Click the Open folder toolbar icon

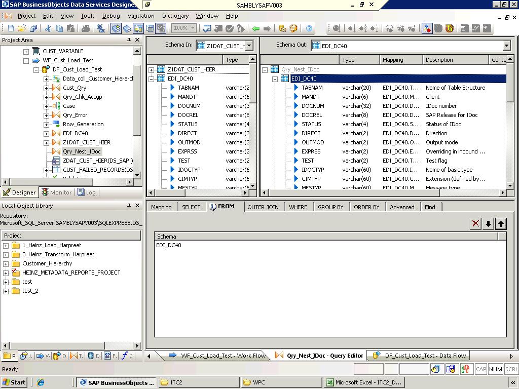(x=22, y=28)
